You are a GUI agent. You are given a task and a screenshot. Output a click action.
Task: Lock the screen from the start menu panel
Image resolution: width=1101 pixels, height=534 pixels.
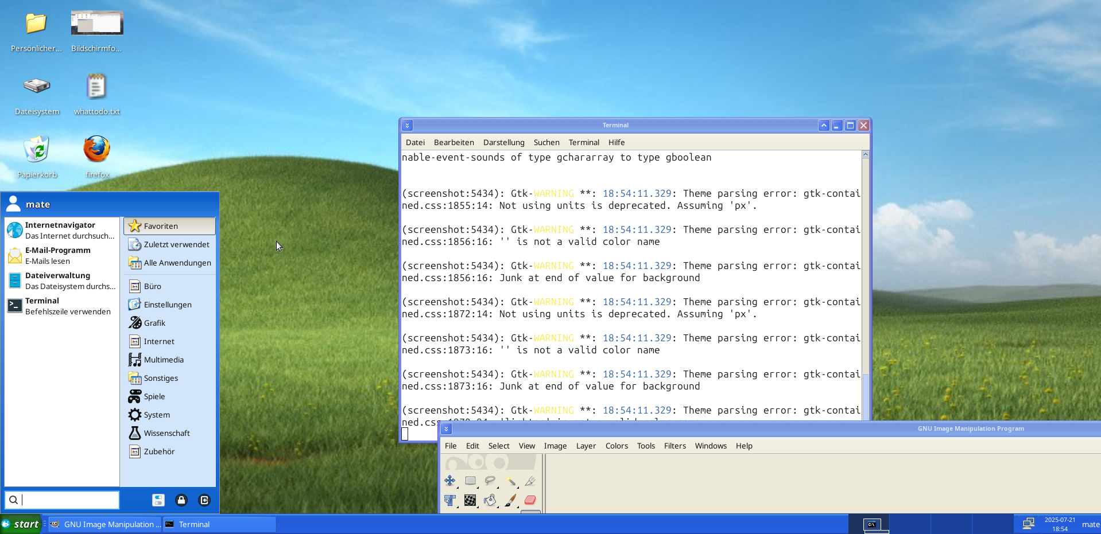181,500
